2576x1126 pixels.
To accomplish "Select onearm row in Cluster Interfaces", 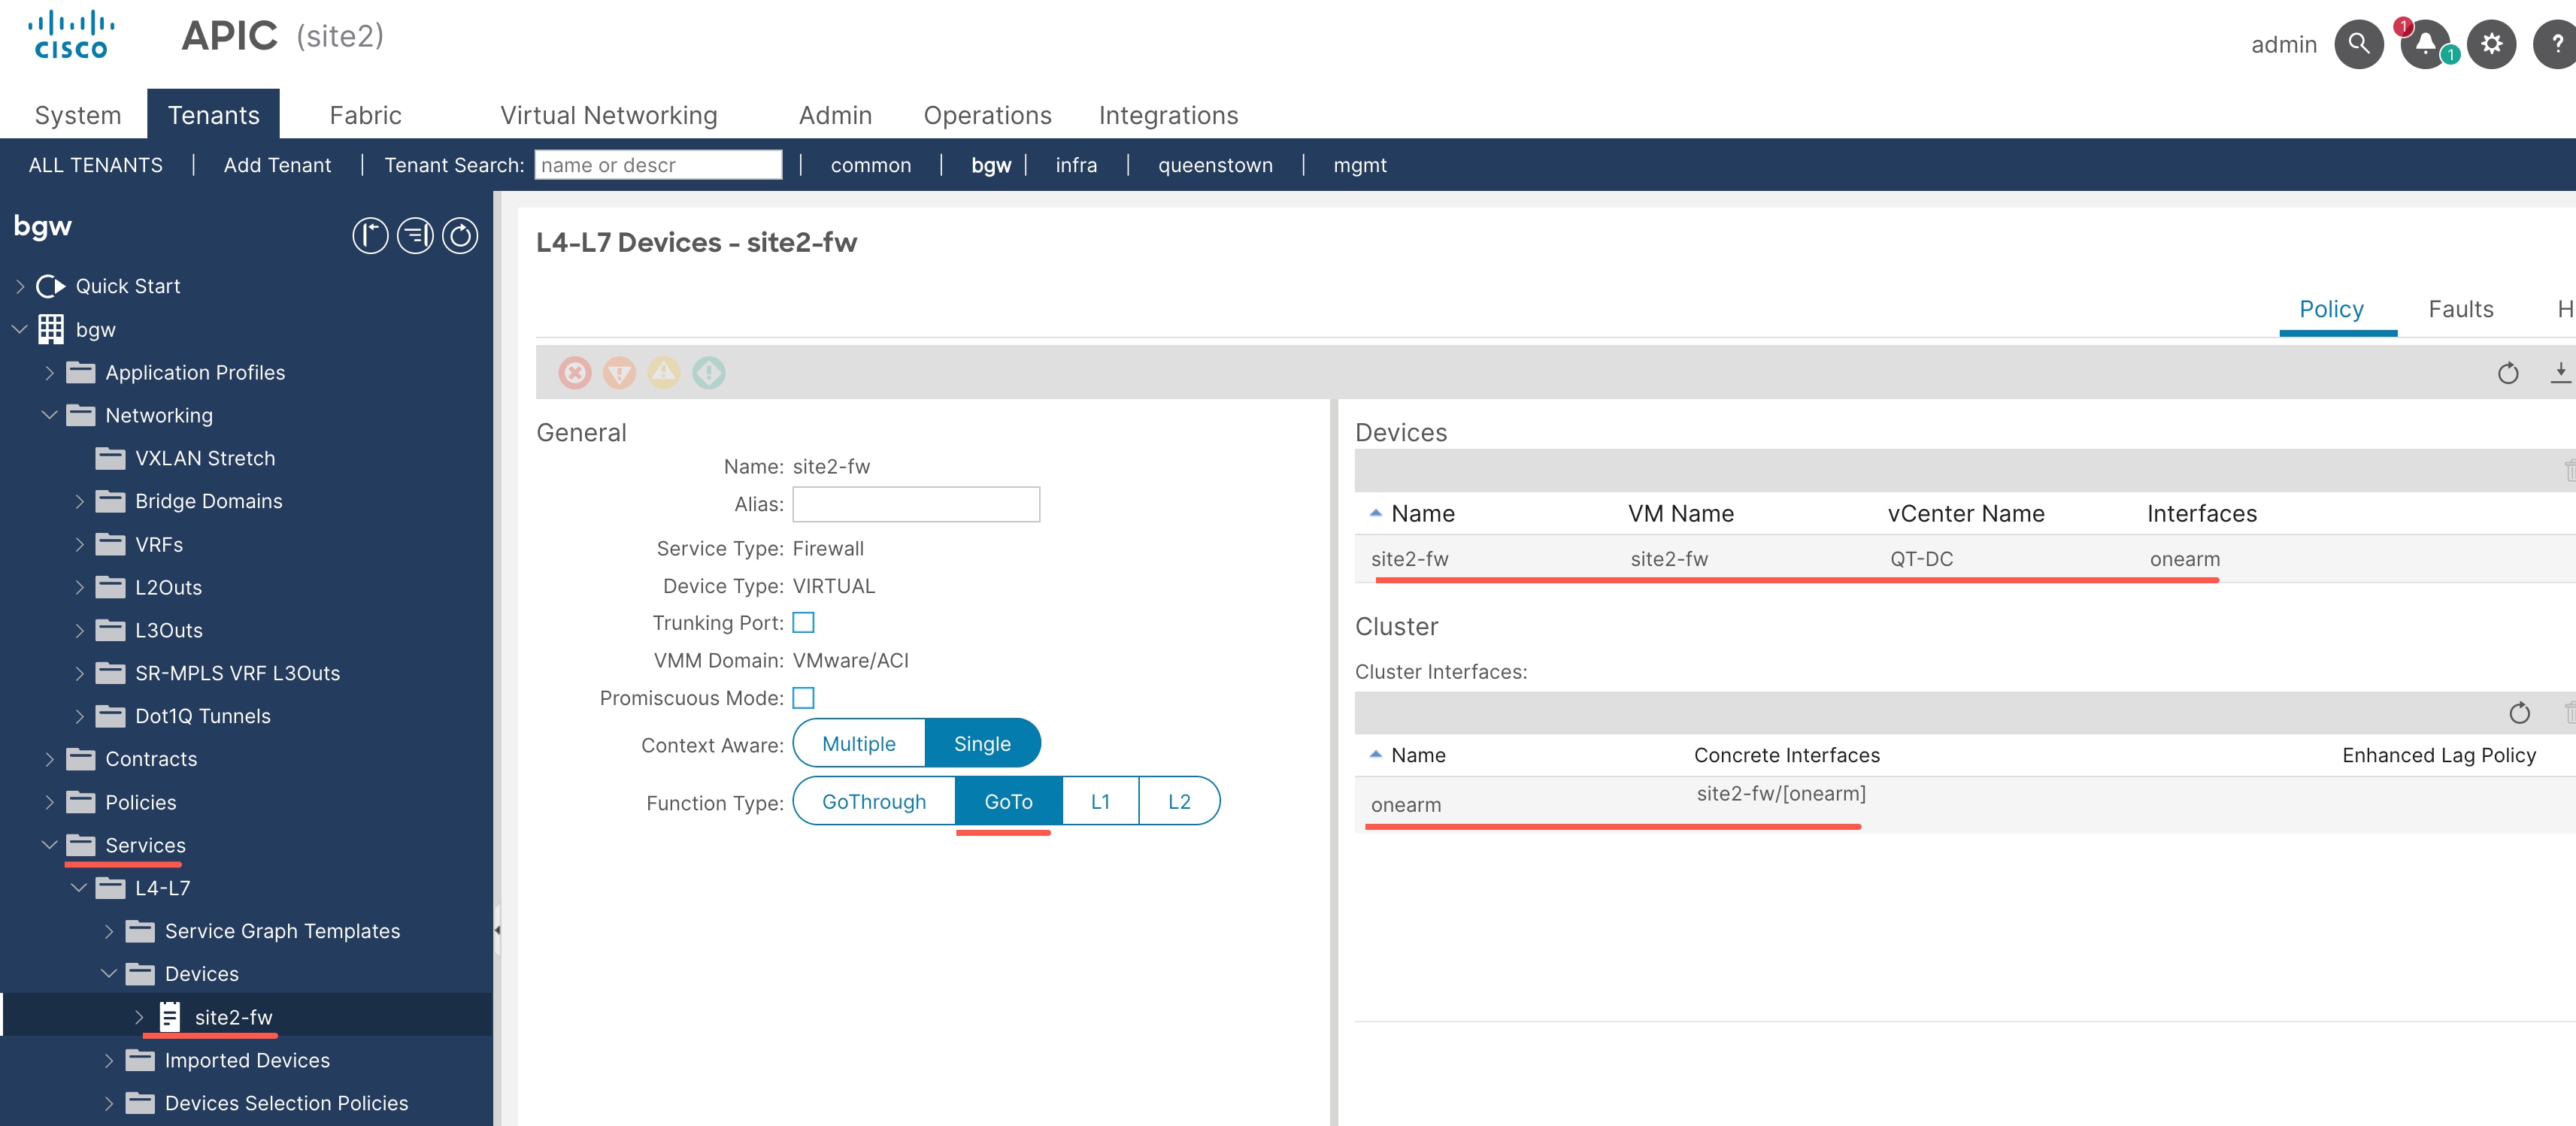I will click(1964, 804).
